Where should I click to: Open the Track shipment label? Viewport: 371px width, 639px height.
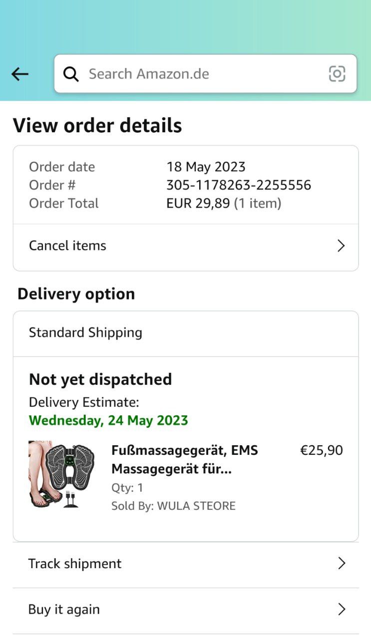tap(75, 564)
